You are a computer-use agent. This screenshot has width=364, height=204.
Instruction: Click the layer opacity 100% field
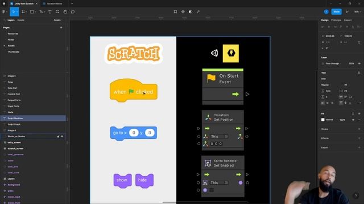[351, 63]
